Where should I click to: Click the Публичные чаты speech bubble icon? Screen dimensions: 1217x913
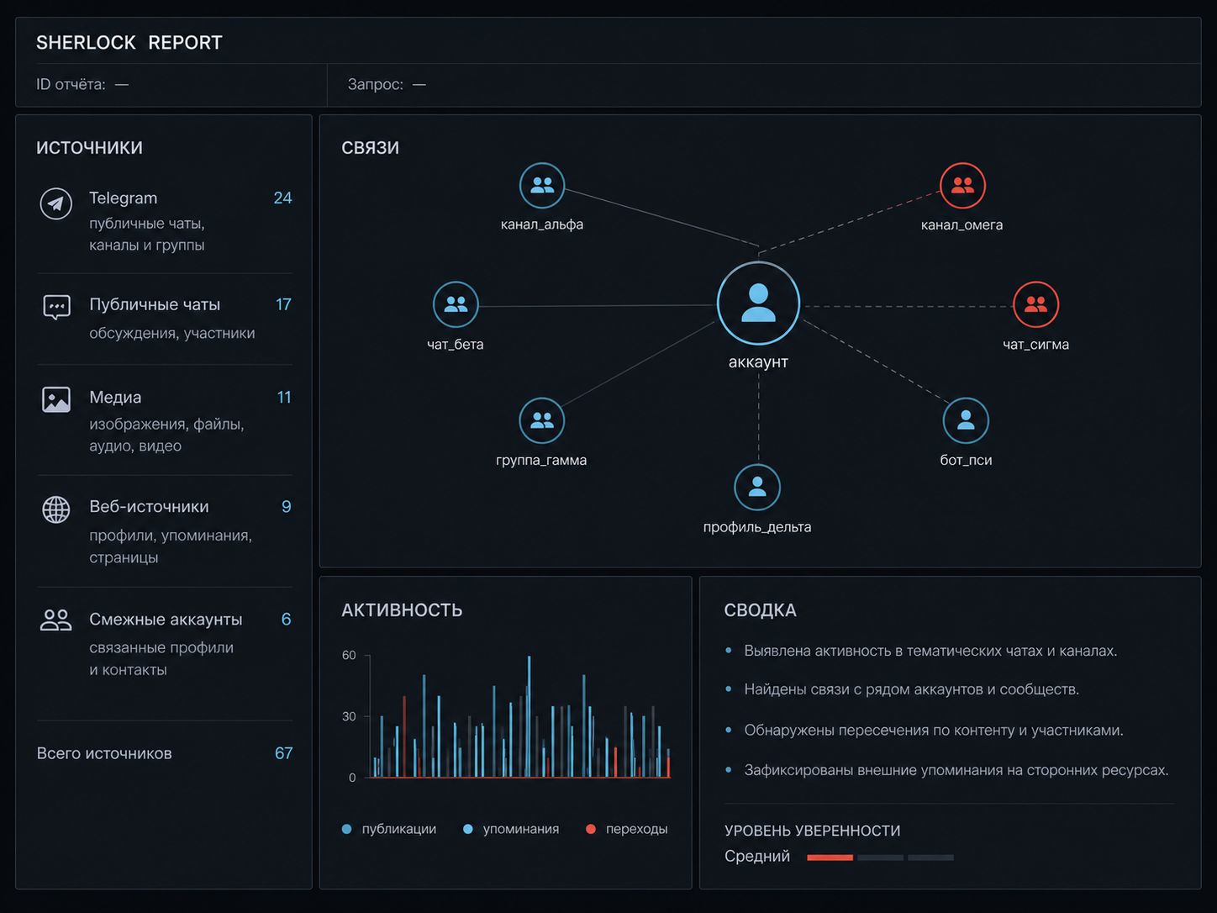pyautogui.click(x=56, y=308)
